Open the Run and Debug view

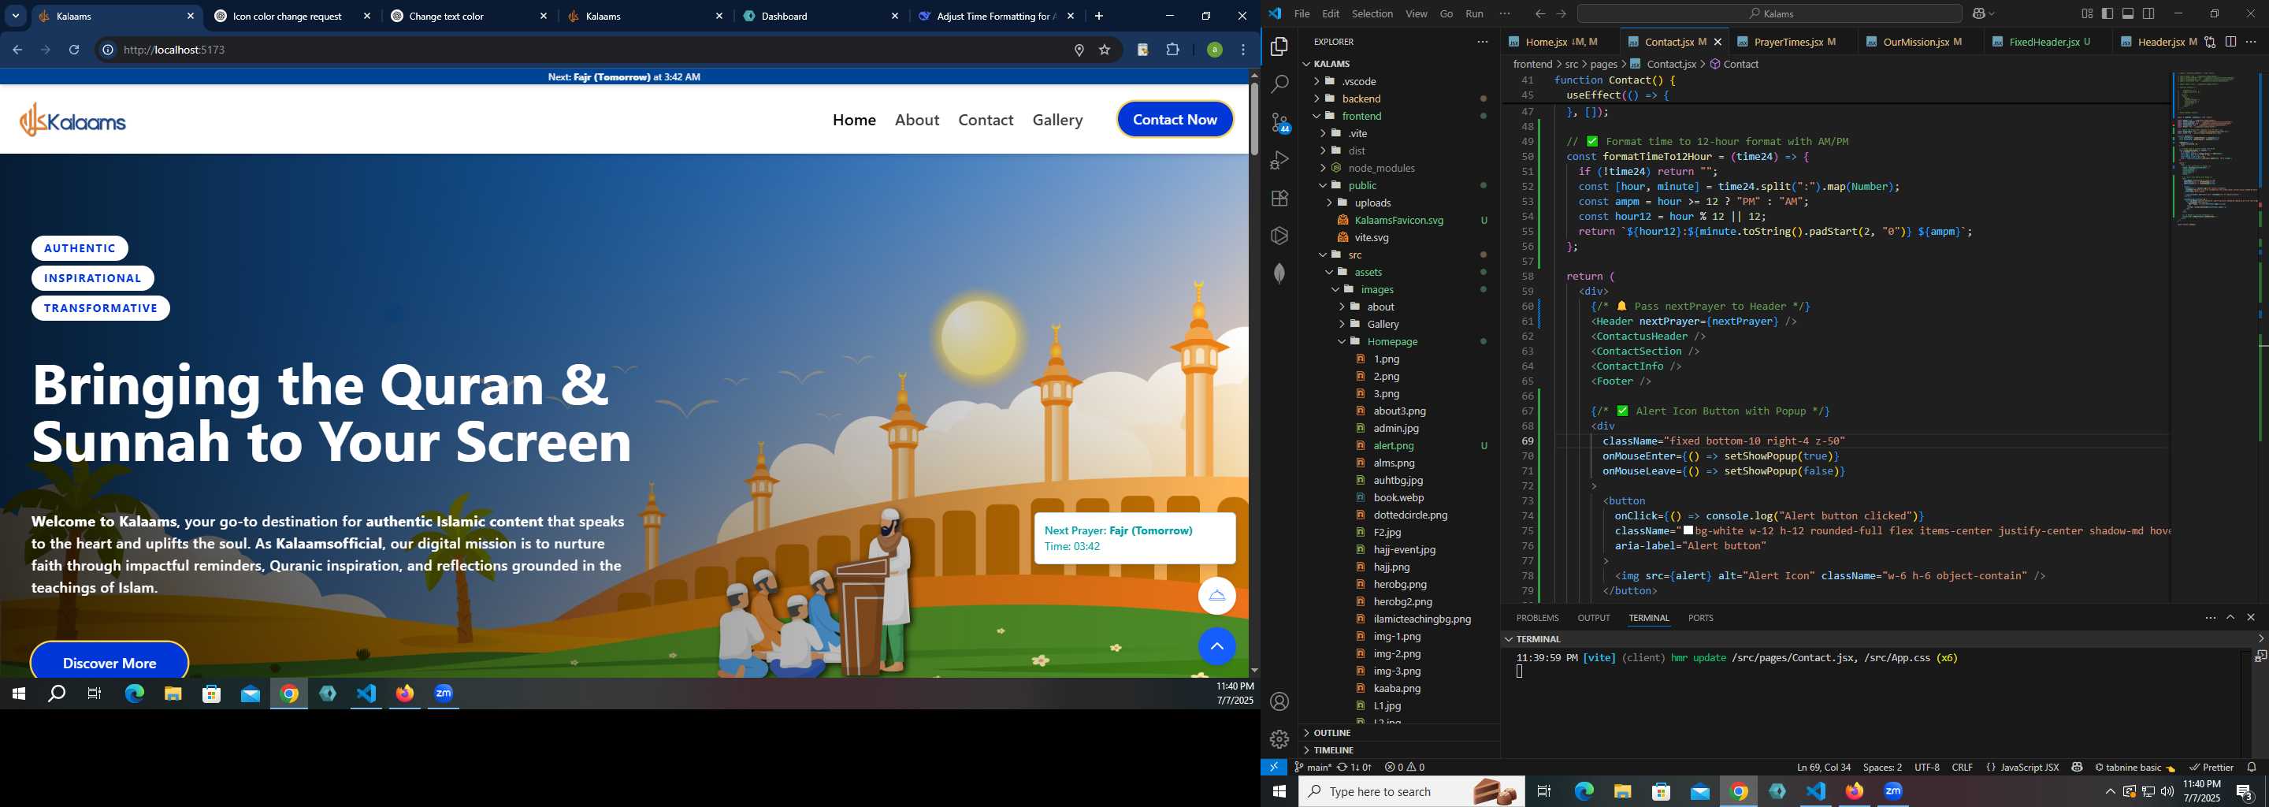(x=1279, y=160)
